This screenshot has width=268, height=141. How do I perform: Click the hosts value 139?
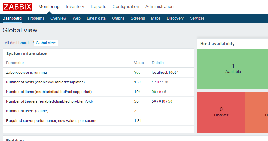click(137, 82)
